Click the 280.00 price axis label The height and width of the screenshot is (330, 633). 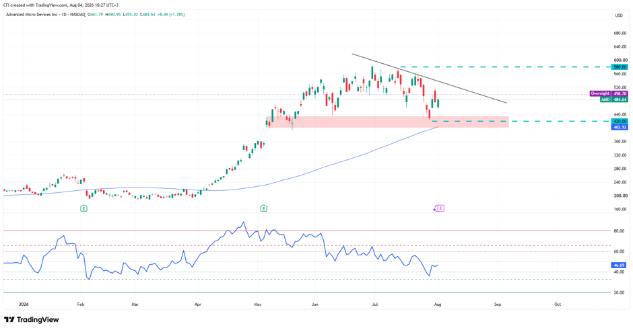pos(620,169)
